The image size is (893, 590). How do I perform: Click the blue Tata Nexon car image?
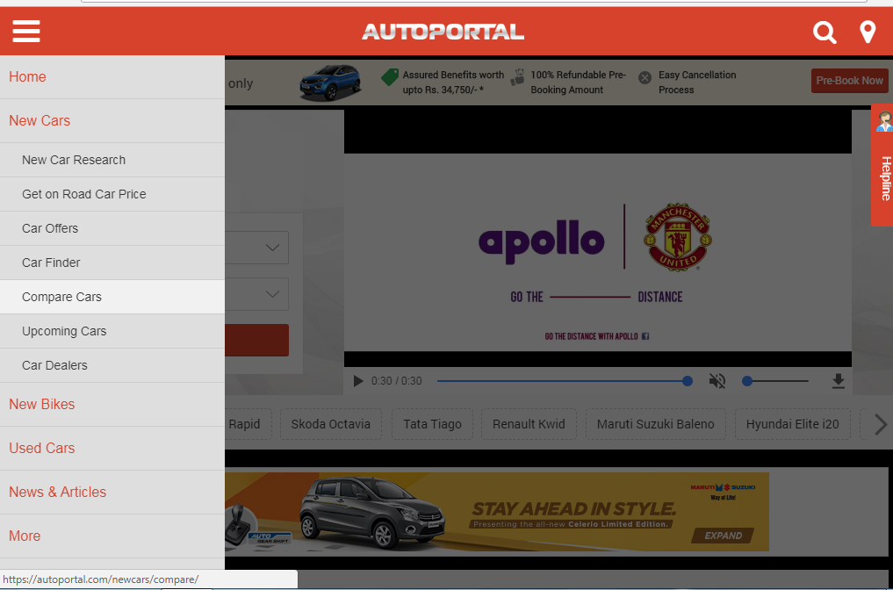330,83
